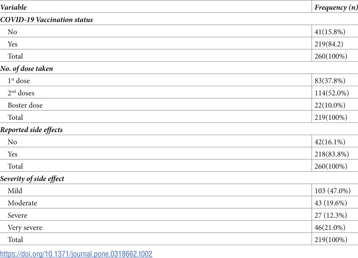Click the Severity of side effect heading
358x258 pixels.
32,179
